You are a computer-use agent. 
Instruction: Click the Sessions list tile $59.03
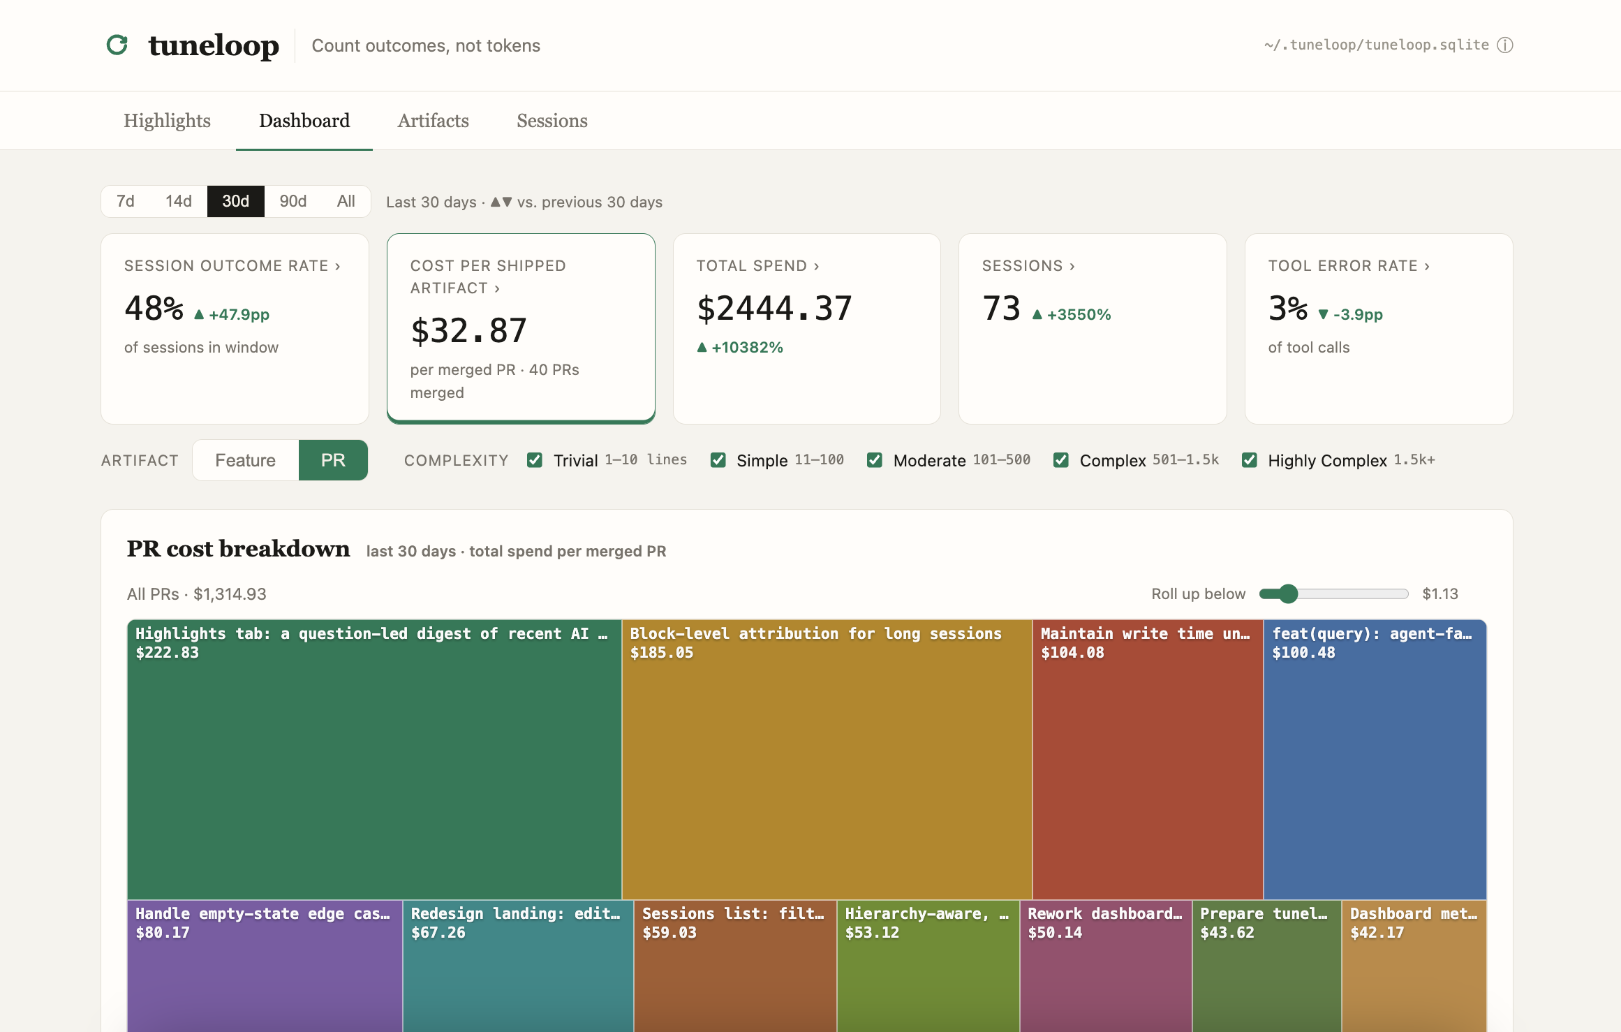736,966
